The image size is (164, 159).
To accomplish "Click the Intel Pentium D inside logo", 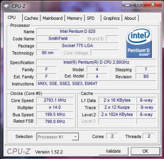I will pos(139,42).
